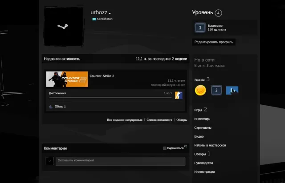Click the Комментарии section header
This screenshot has width=285, height=183.
[x=55, y=148]
